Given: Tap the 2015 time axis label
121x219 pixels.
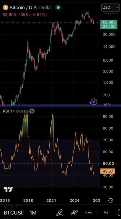Looking at the screenshot, I should click(x=5, y=201).
